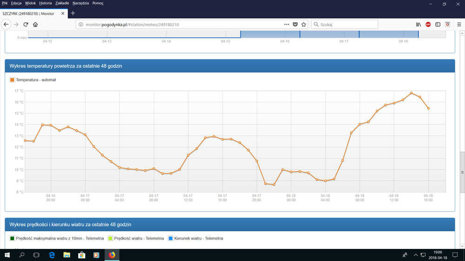Click the Szukaj search field
This screenshot has width=465, height=261.
pyautogui.click(x=345, y=25)
